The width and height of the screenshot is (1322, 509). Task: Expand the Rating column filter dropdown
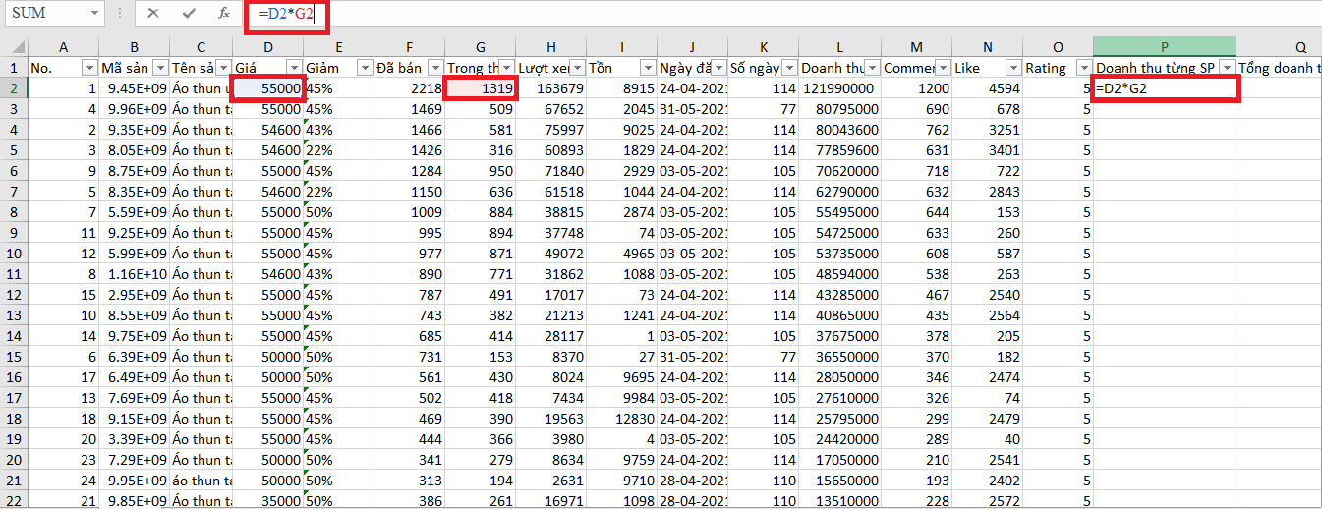click(x=1082, y=68)
